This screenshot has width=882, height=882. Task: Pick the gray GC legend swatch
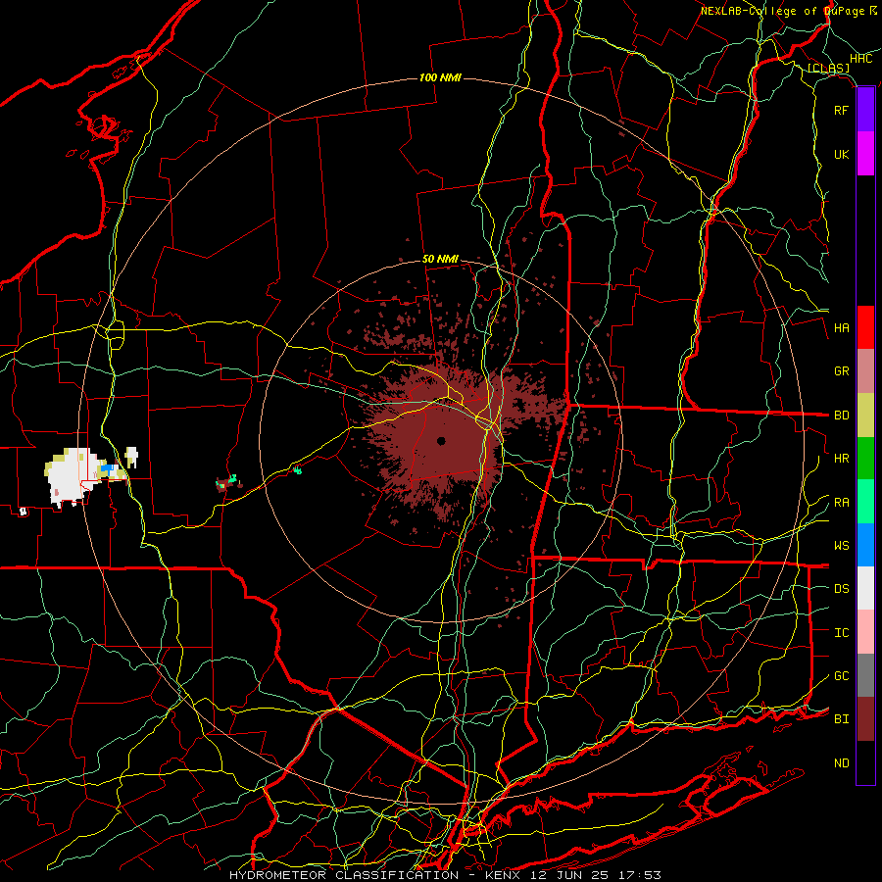click(x=865, y=675)
